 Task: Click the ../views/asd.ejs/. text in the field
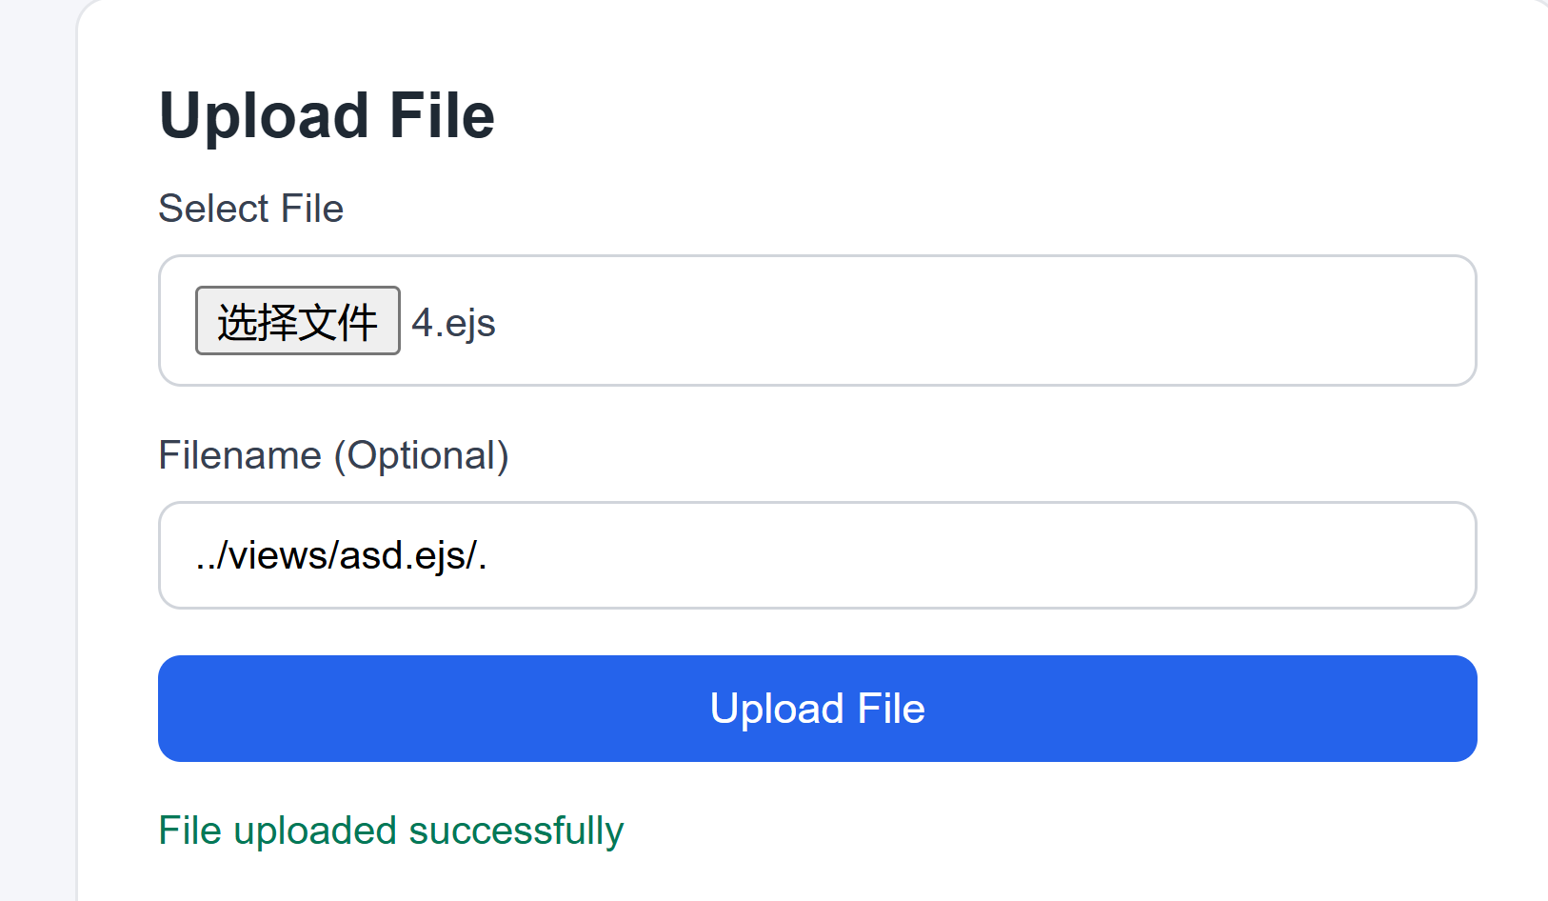(341, 555)
